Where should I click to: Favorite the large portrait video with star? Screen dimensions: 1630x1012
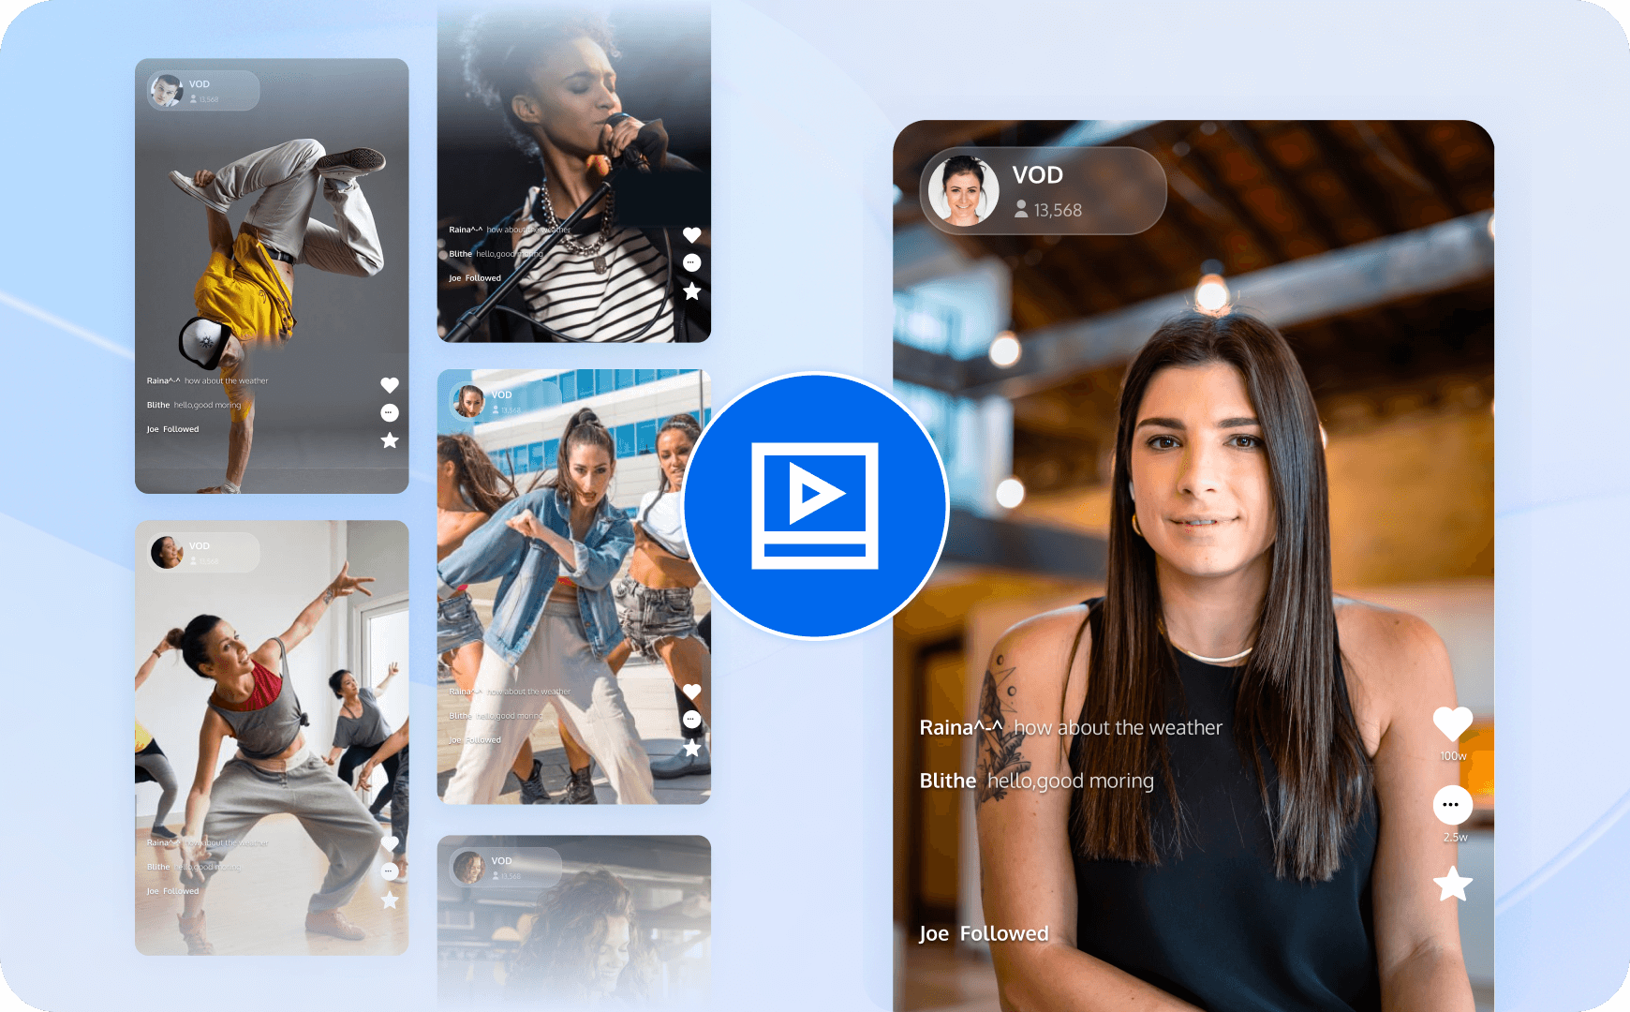coord(1453,884)
